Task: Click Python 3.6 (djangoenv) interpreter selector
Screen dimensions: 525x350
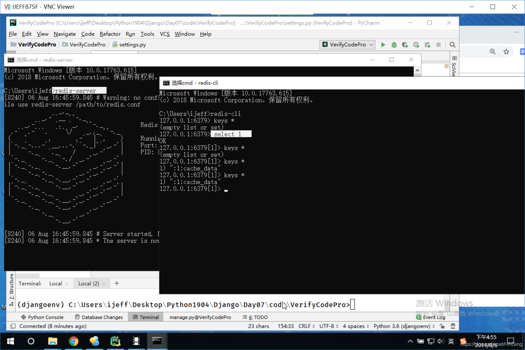Action: [404, 326]
